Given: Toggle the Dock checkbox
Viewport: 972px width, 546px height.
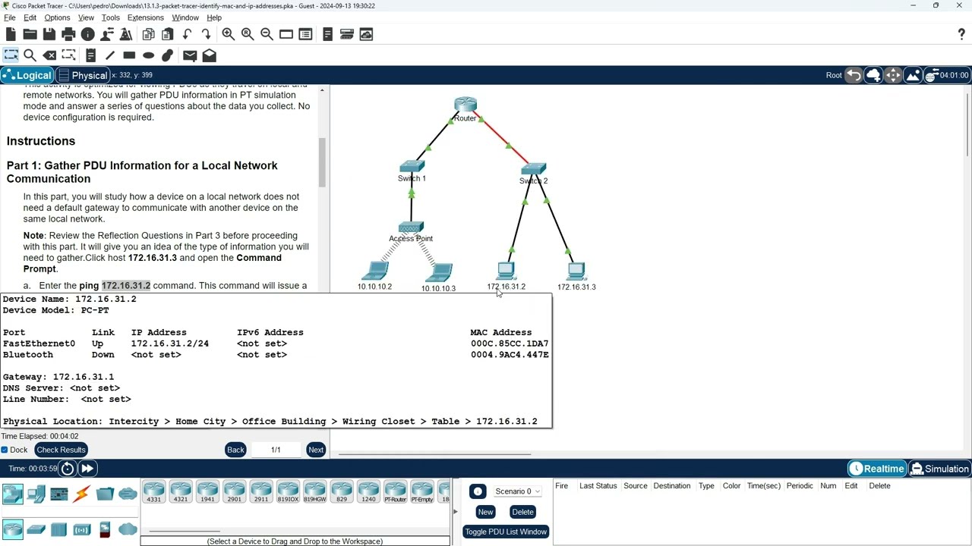Looking at the screenshot, I should [x=5, y=450].
